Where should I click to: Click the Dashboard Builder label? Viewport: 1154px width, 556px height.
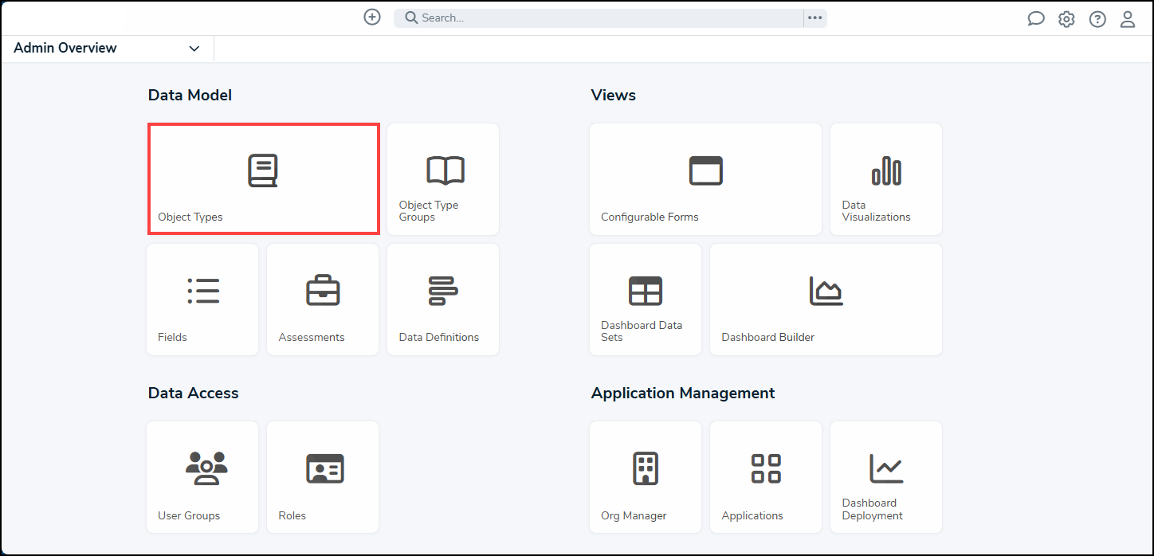768,337
